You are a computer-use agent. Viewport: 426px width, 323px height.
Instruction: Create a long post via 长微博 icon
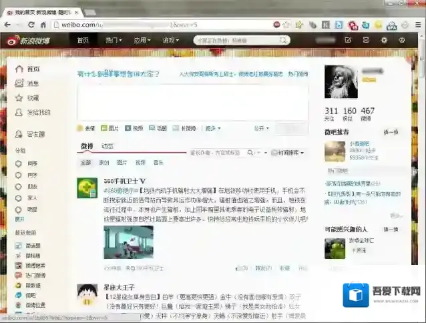click(x=184, y=128)
